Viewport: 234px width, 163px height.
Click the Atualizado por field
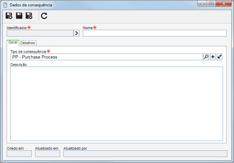coord(145,154)
